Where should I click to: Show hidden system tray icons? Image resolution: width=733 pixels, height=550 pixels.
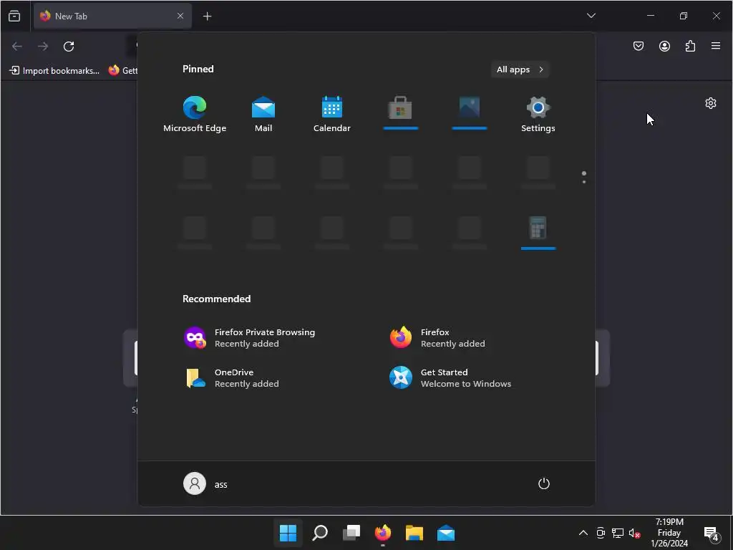point(583,533)
